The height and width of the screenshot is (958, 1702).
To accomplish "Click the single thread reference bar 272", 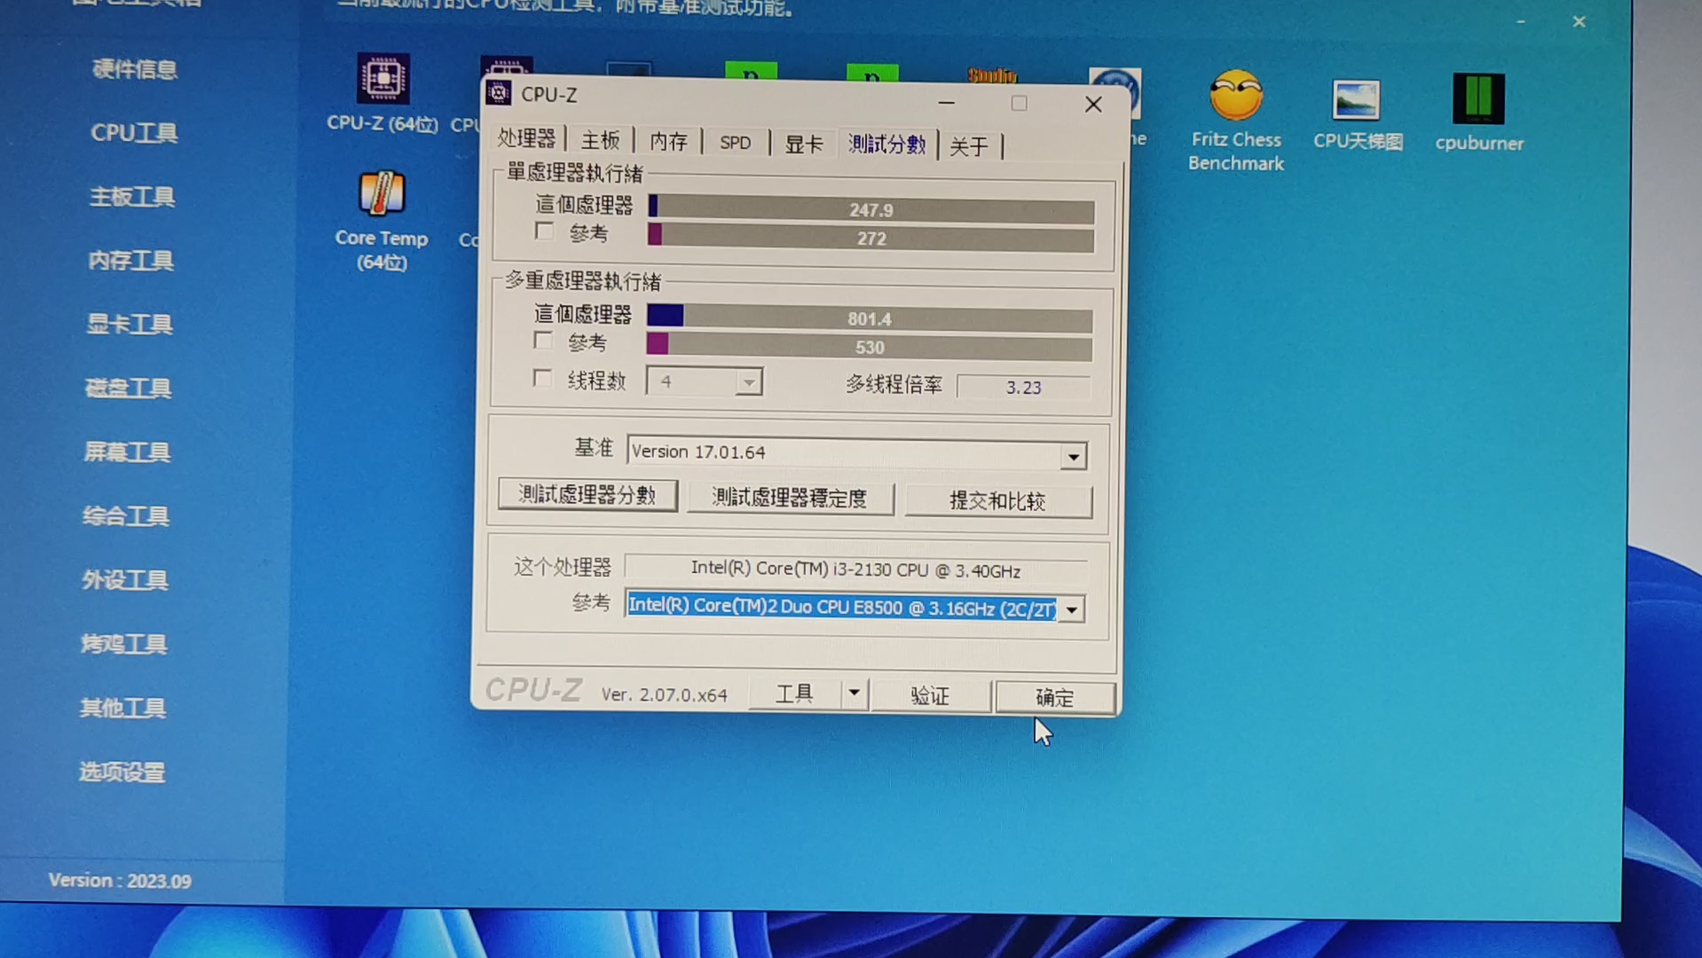I will 871,238.
